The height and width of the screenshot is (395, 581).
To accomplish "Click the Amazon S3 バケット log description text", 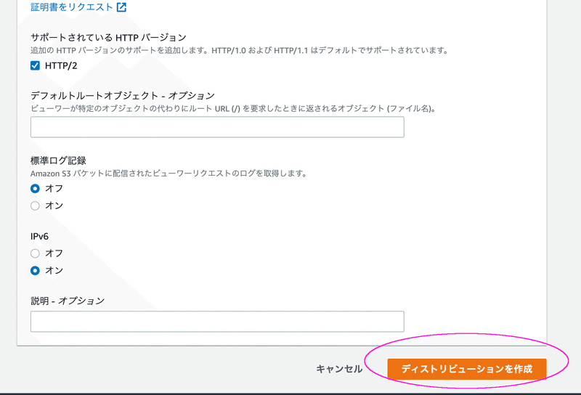I will coord(168,174).
